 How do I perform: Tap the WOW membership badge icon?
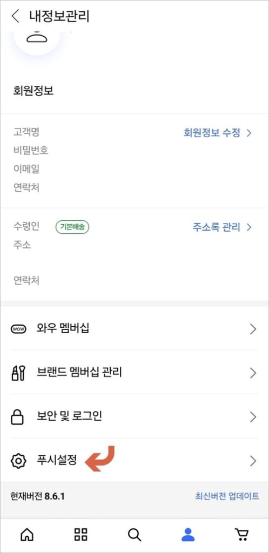click(18, 329)
